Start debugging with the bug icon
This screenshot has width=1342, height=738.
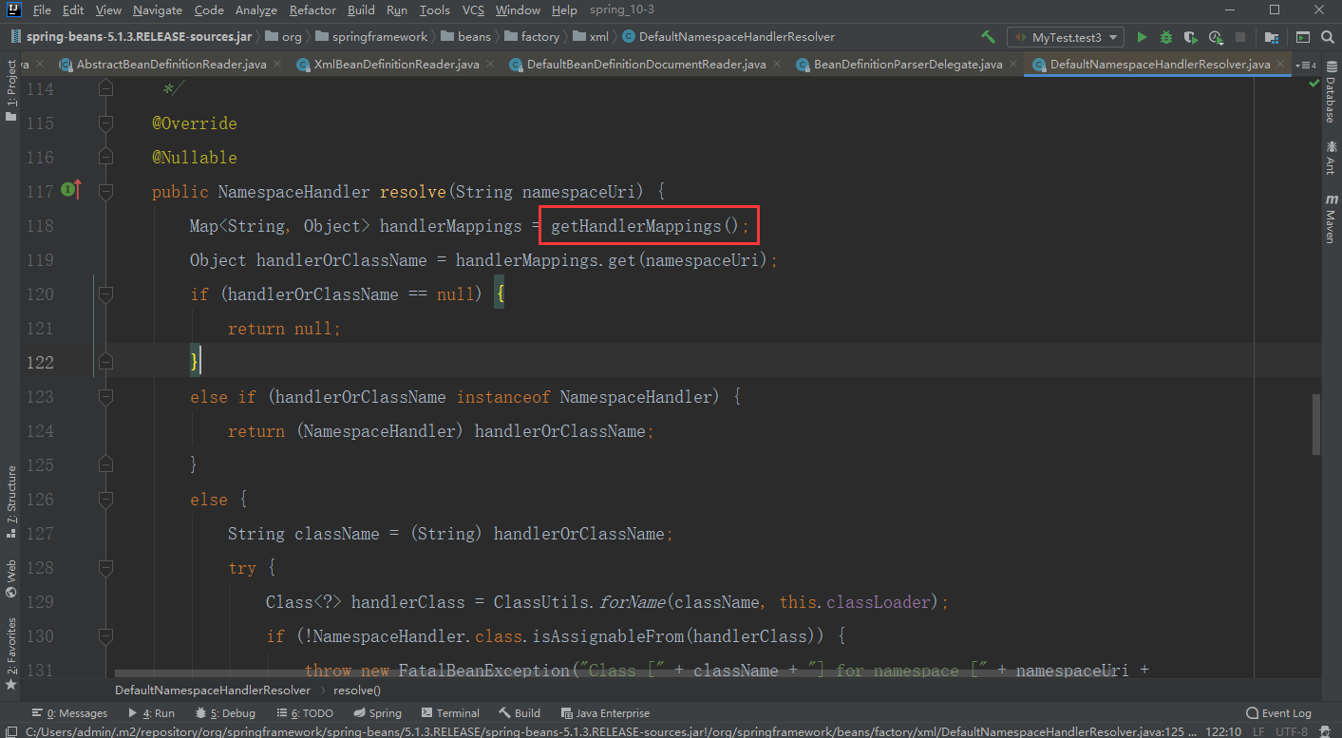(1166, 37)
